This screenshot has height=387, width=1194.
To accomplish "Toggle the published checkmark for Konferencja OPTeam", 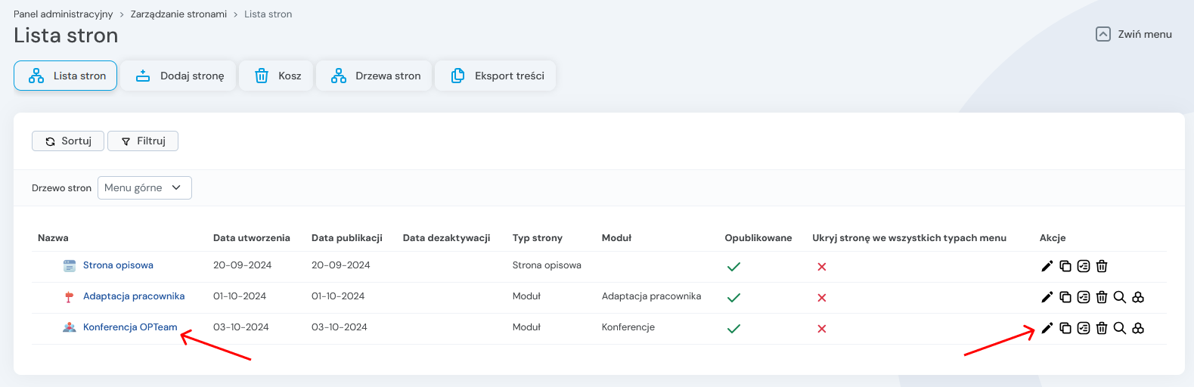I will tap(733, 329).
